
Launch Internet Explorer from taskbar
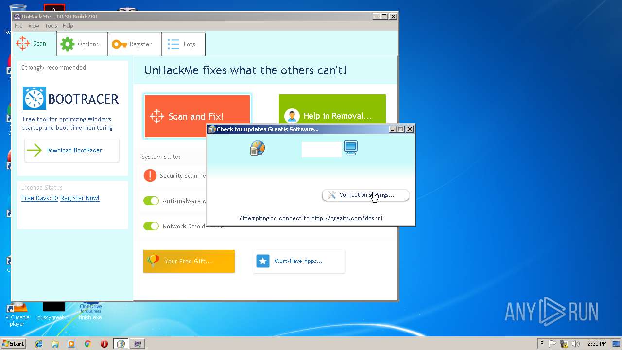tap(39, 344)
